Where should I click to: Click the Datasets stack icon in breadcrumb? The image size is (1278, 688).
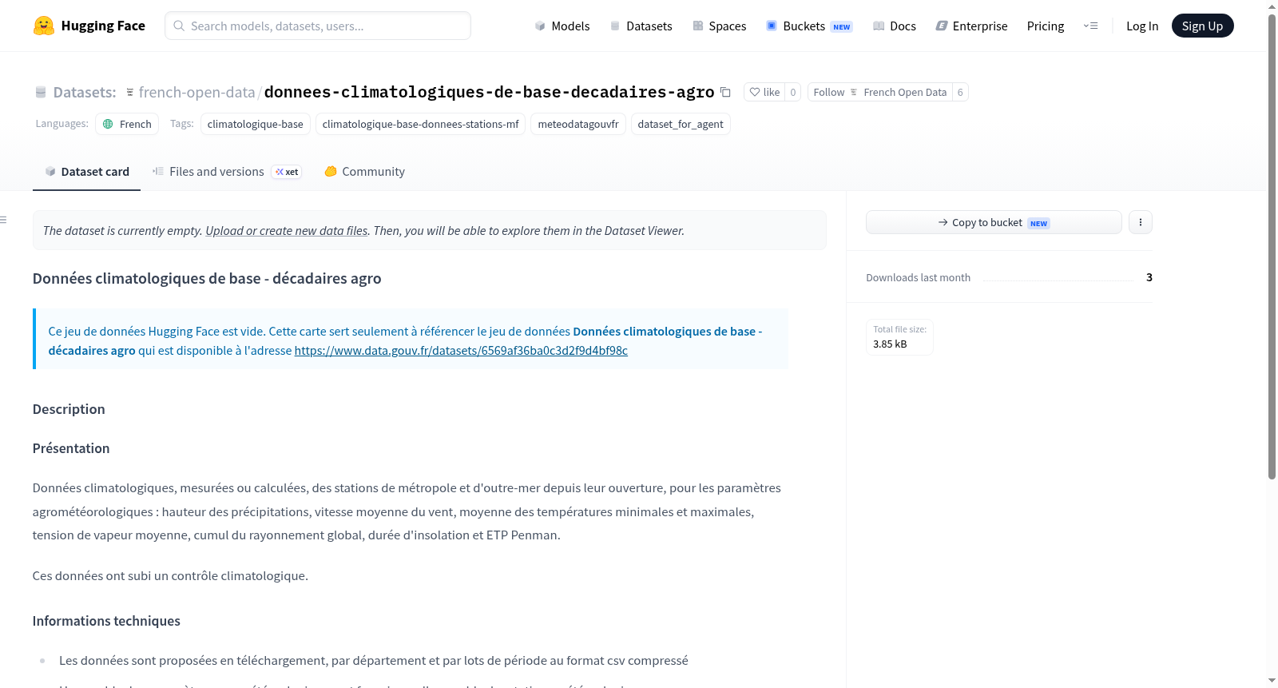(41, 92)
